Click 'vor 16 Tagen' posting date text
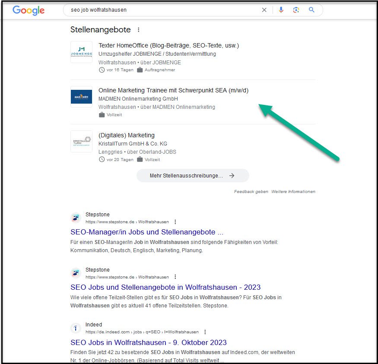378x364 pixels. click(x=120, y=70)
